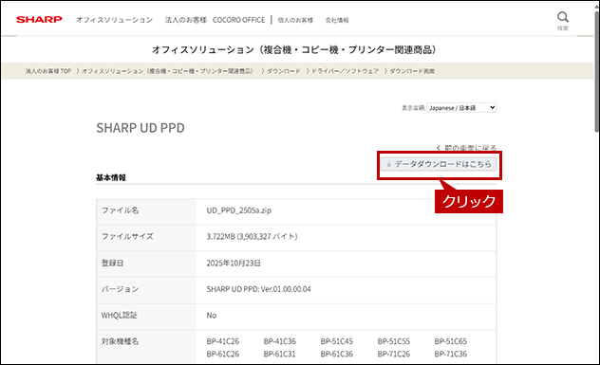Click the page vertical scrollbar thumb

coord(596,71)
